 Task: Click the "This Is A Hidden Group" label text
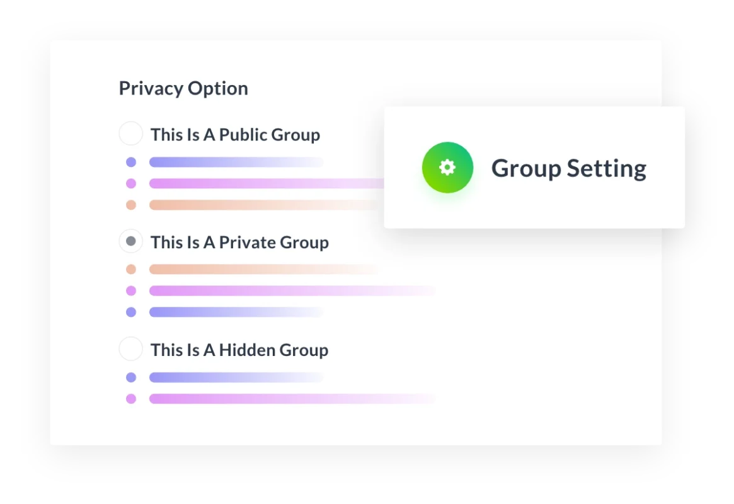(239, 350)
